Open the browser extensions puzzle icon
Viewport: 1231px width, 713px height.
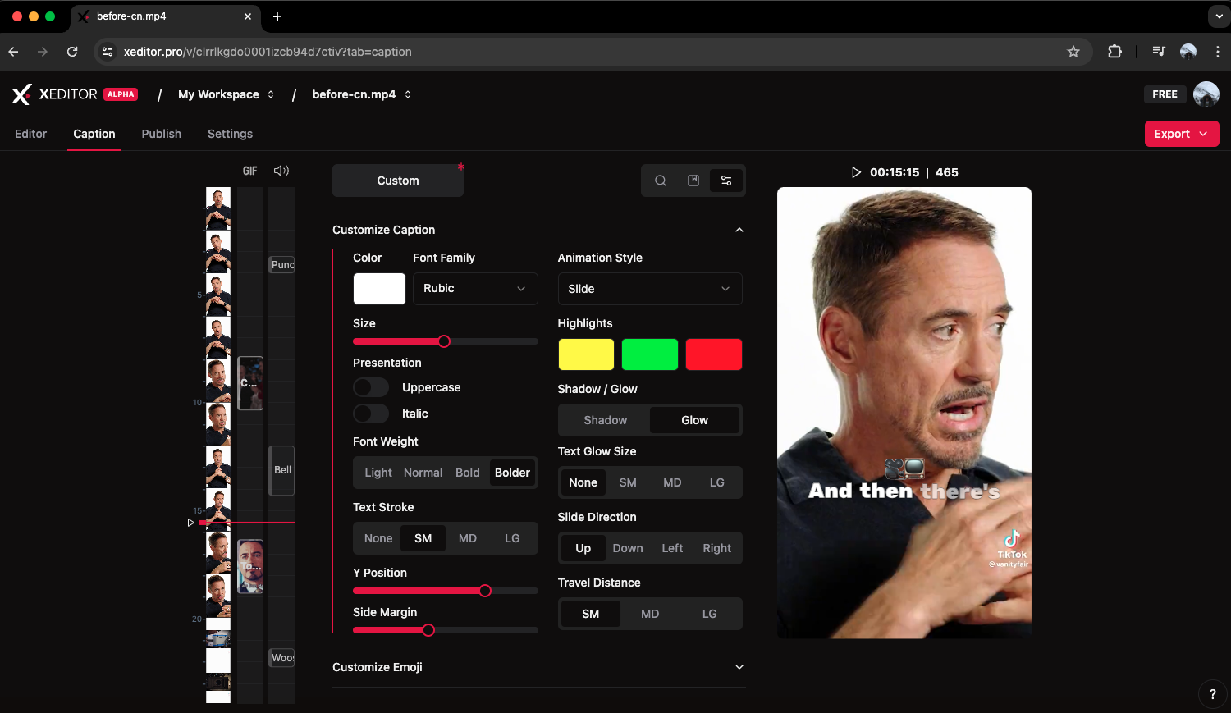point(1114,52)
